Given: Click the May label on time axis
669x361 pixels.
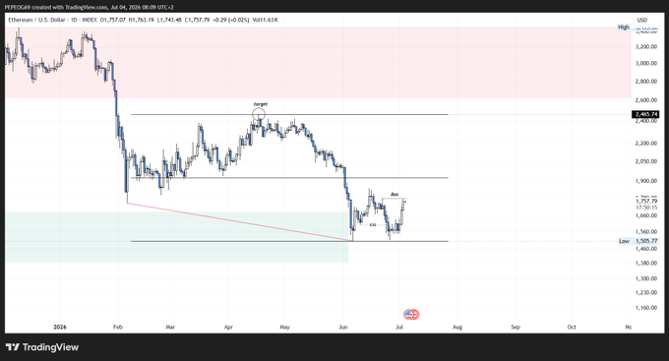Looking at the screenshot, I should click(284, 327).
